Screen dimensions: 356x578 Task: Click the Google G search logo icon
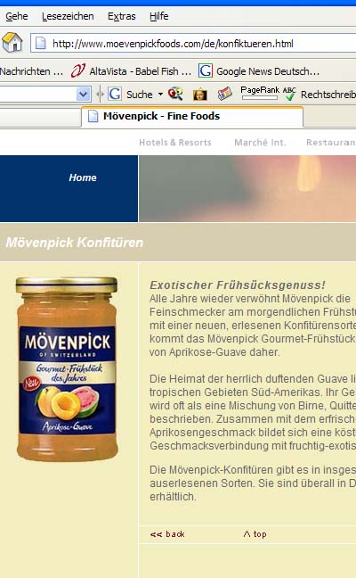point(115,94)
